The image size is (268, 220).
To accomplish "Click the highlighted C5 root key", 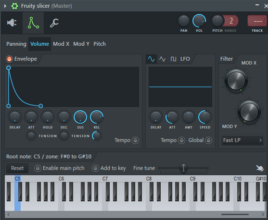I will pyautogui.click(x=17, y=206).
